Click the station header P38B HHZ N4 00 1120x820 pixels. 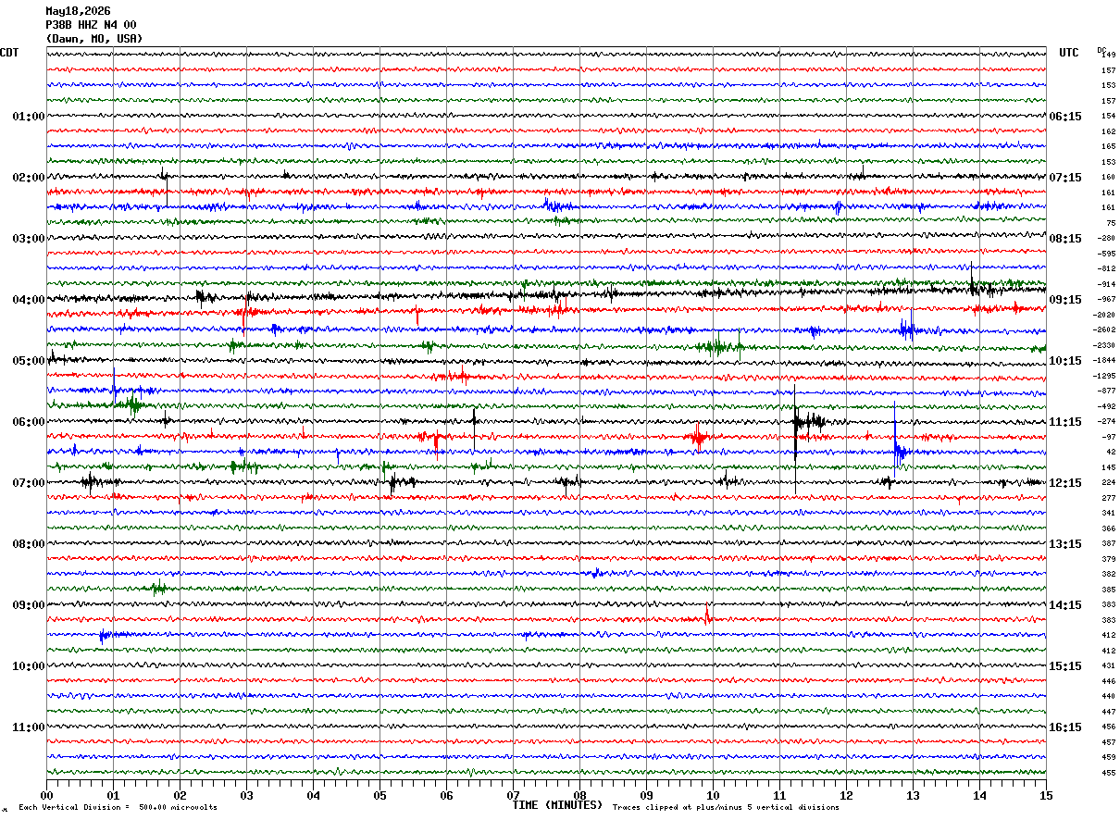(91, 25)
